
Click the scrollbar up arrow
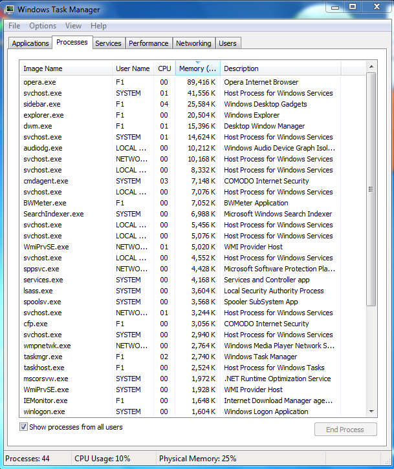pos(371,67)
